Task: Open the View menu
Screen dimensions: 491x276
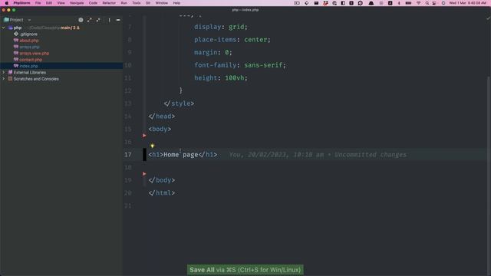Action: tap(61, 3)
